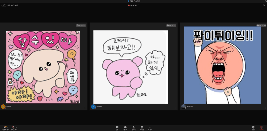
Task: Open first participant's three-dot menu
Action: tap(85, 108)
